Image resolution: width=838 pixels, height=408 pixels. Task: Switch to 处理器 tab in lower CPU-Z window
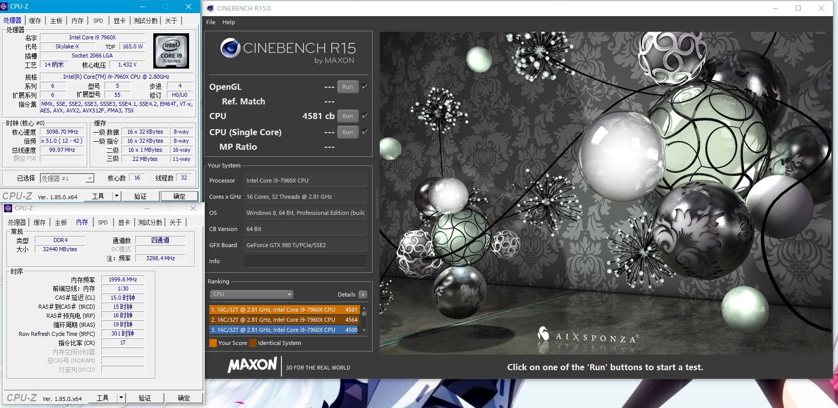pos(17,222)
